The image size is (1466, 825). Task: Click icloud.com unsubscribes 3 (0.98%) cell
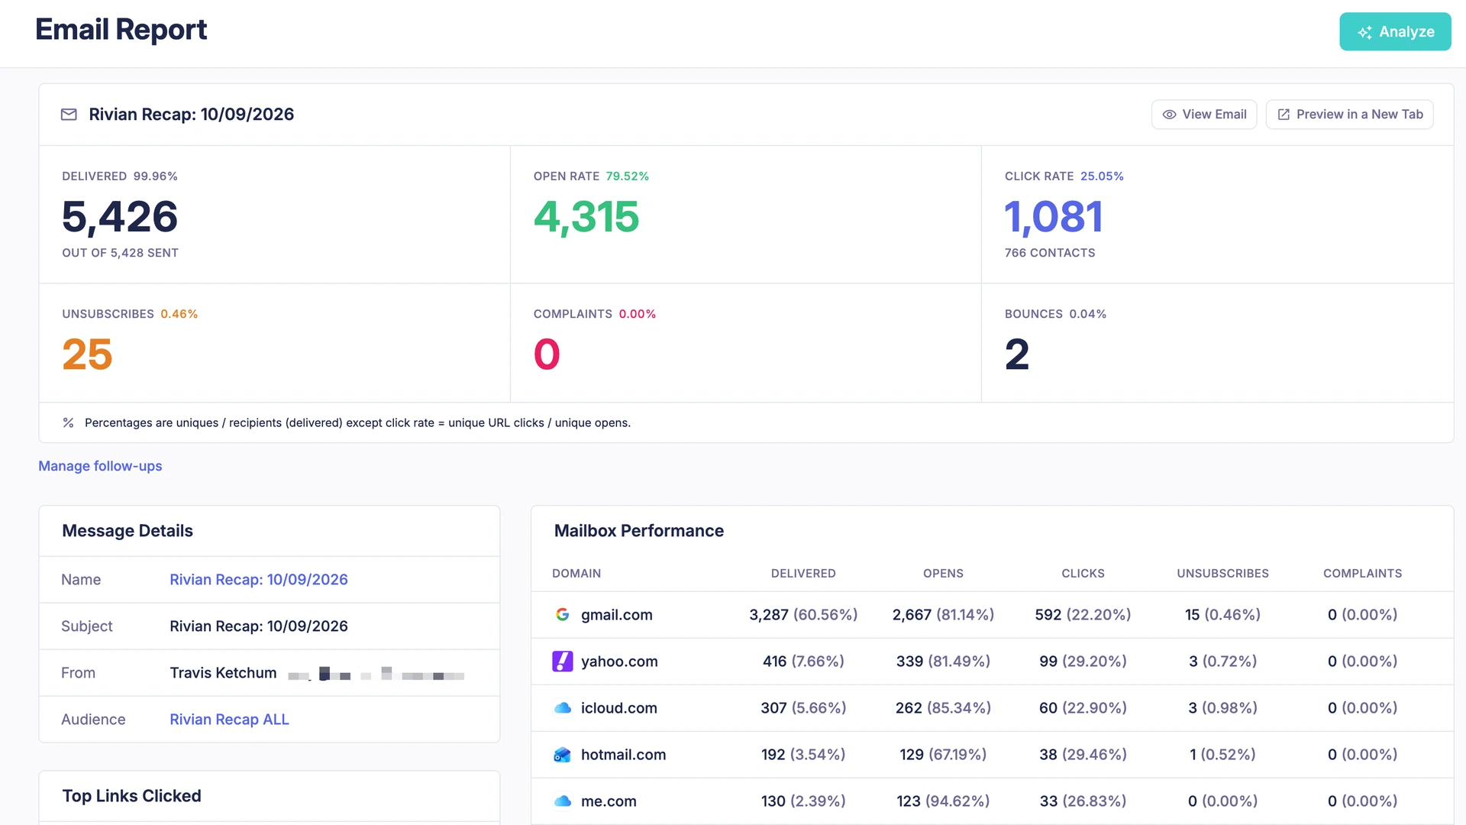pos(1222,708)
